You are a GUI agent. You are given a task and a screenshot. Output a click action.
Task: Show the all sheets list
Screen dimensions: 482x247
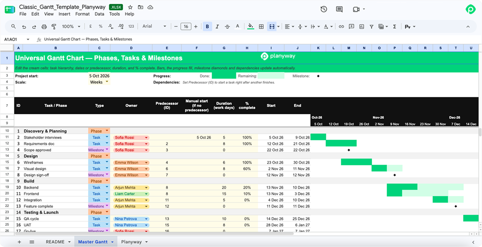click(x=32, y=242)
